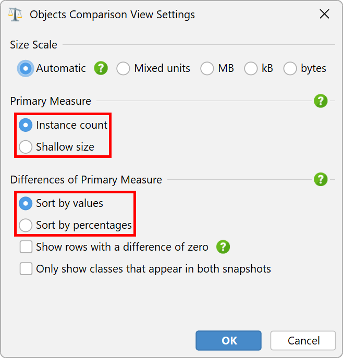Click help icon beside zero difference option
The height and width of the screenshot is (358, 343).
[x=223, y=247]
